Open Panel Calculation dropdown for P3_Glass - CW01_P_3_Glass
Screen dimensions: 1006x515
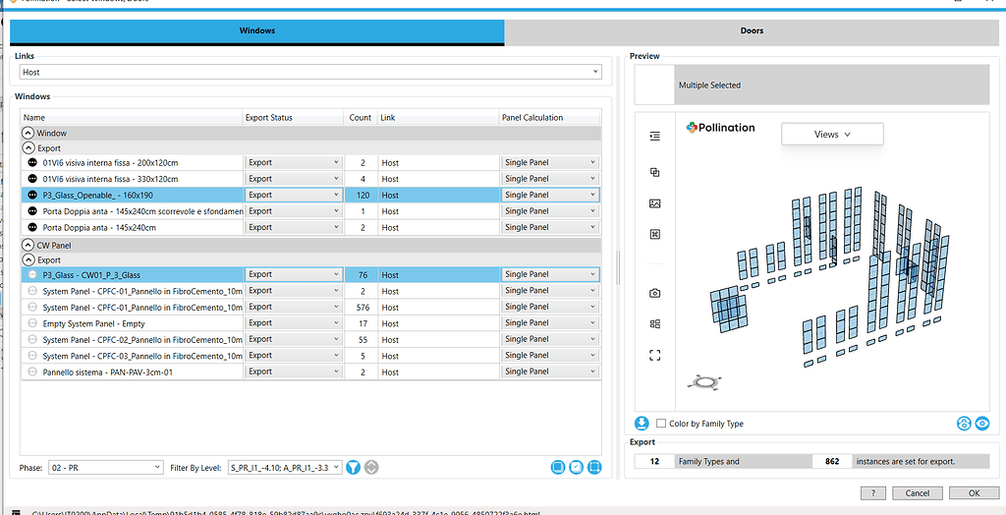coord(550,274)
